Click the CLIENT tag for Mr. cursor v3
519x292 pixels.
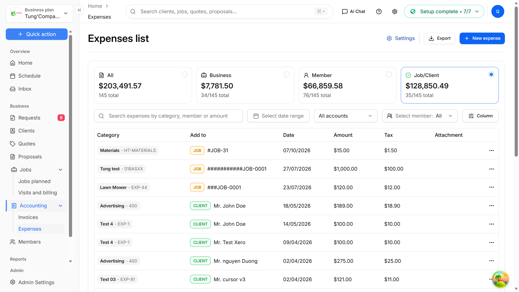point(200,279)
